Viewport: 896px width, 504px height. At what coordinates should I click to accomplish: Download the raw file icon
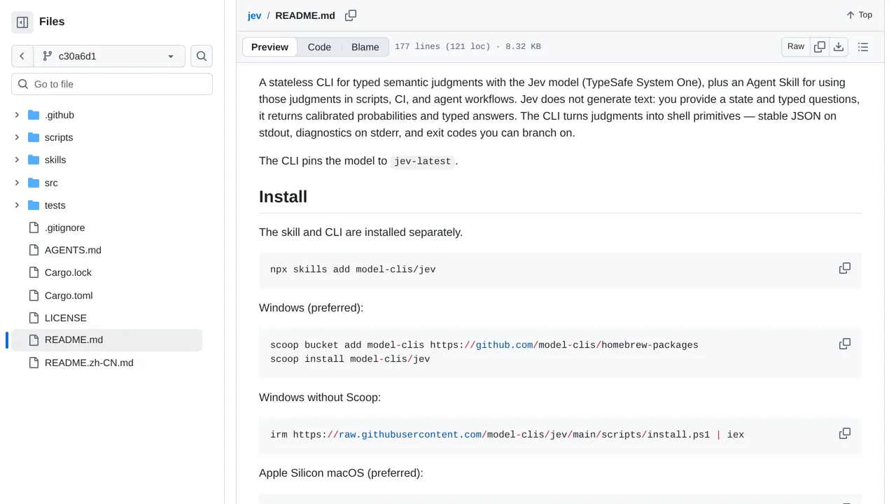839,47
